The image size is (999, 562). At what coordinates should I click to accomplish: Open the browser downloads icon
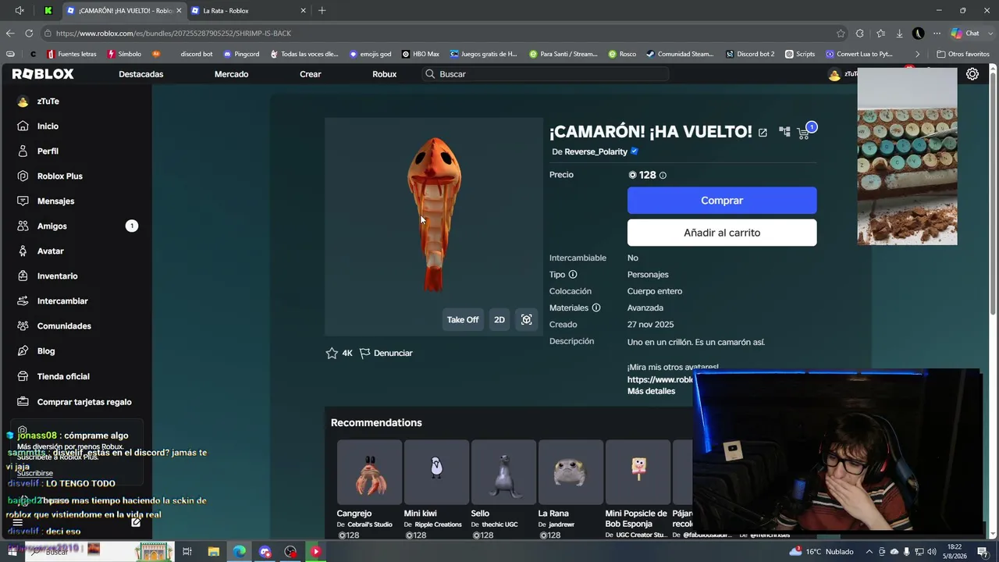point(899,34)
